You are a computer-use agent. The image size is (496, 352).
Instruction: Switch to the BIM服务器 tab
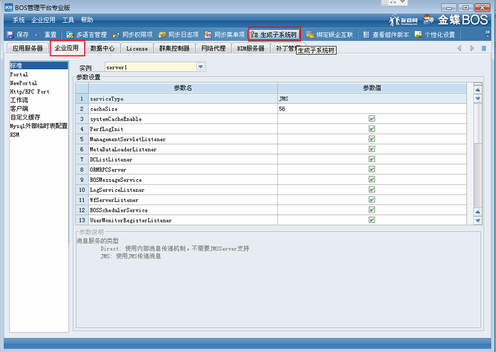click(251, 48)
